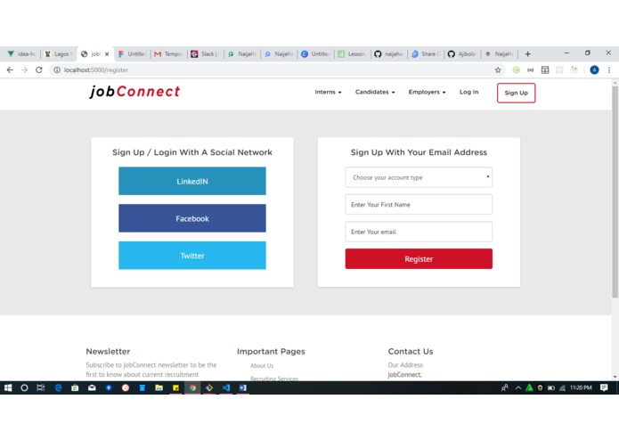Focus the Enter Your email field
This screenshot has width=619, height=440.
[x=419, y=232]
